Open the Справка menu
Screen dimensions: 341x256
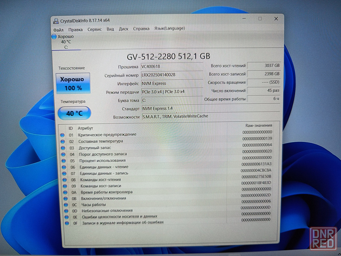[141, 29]
